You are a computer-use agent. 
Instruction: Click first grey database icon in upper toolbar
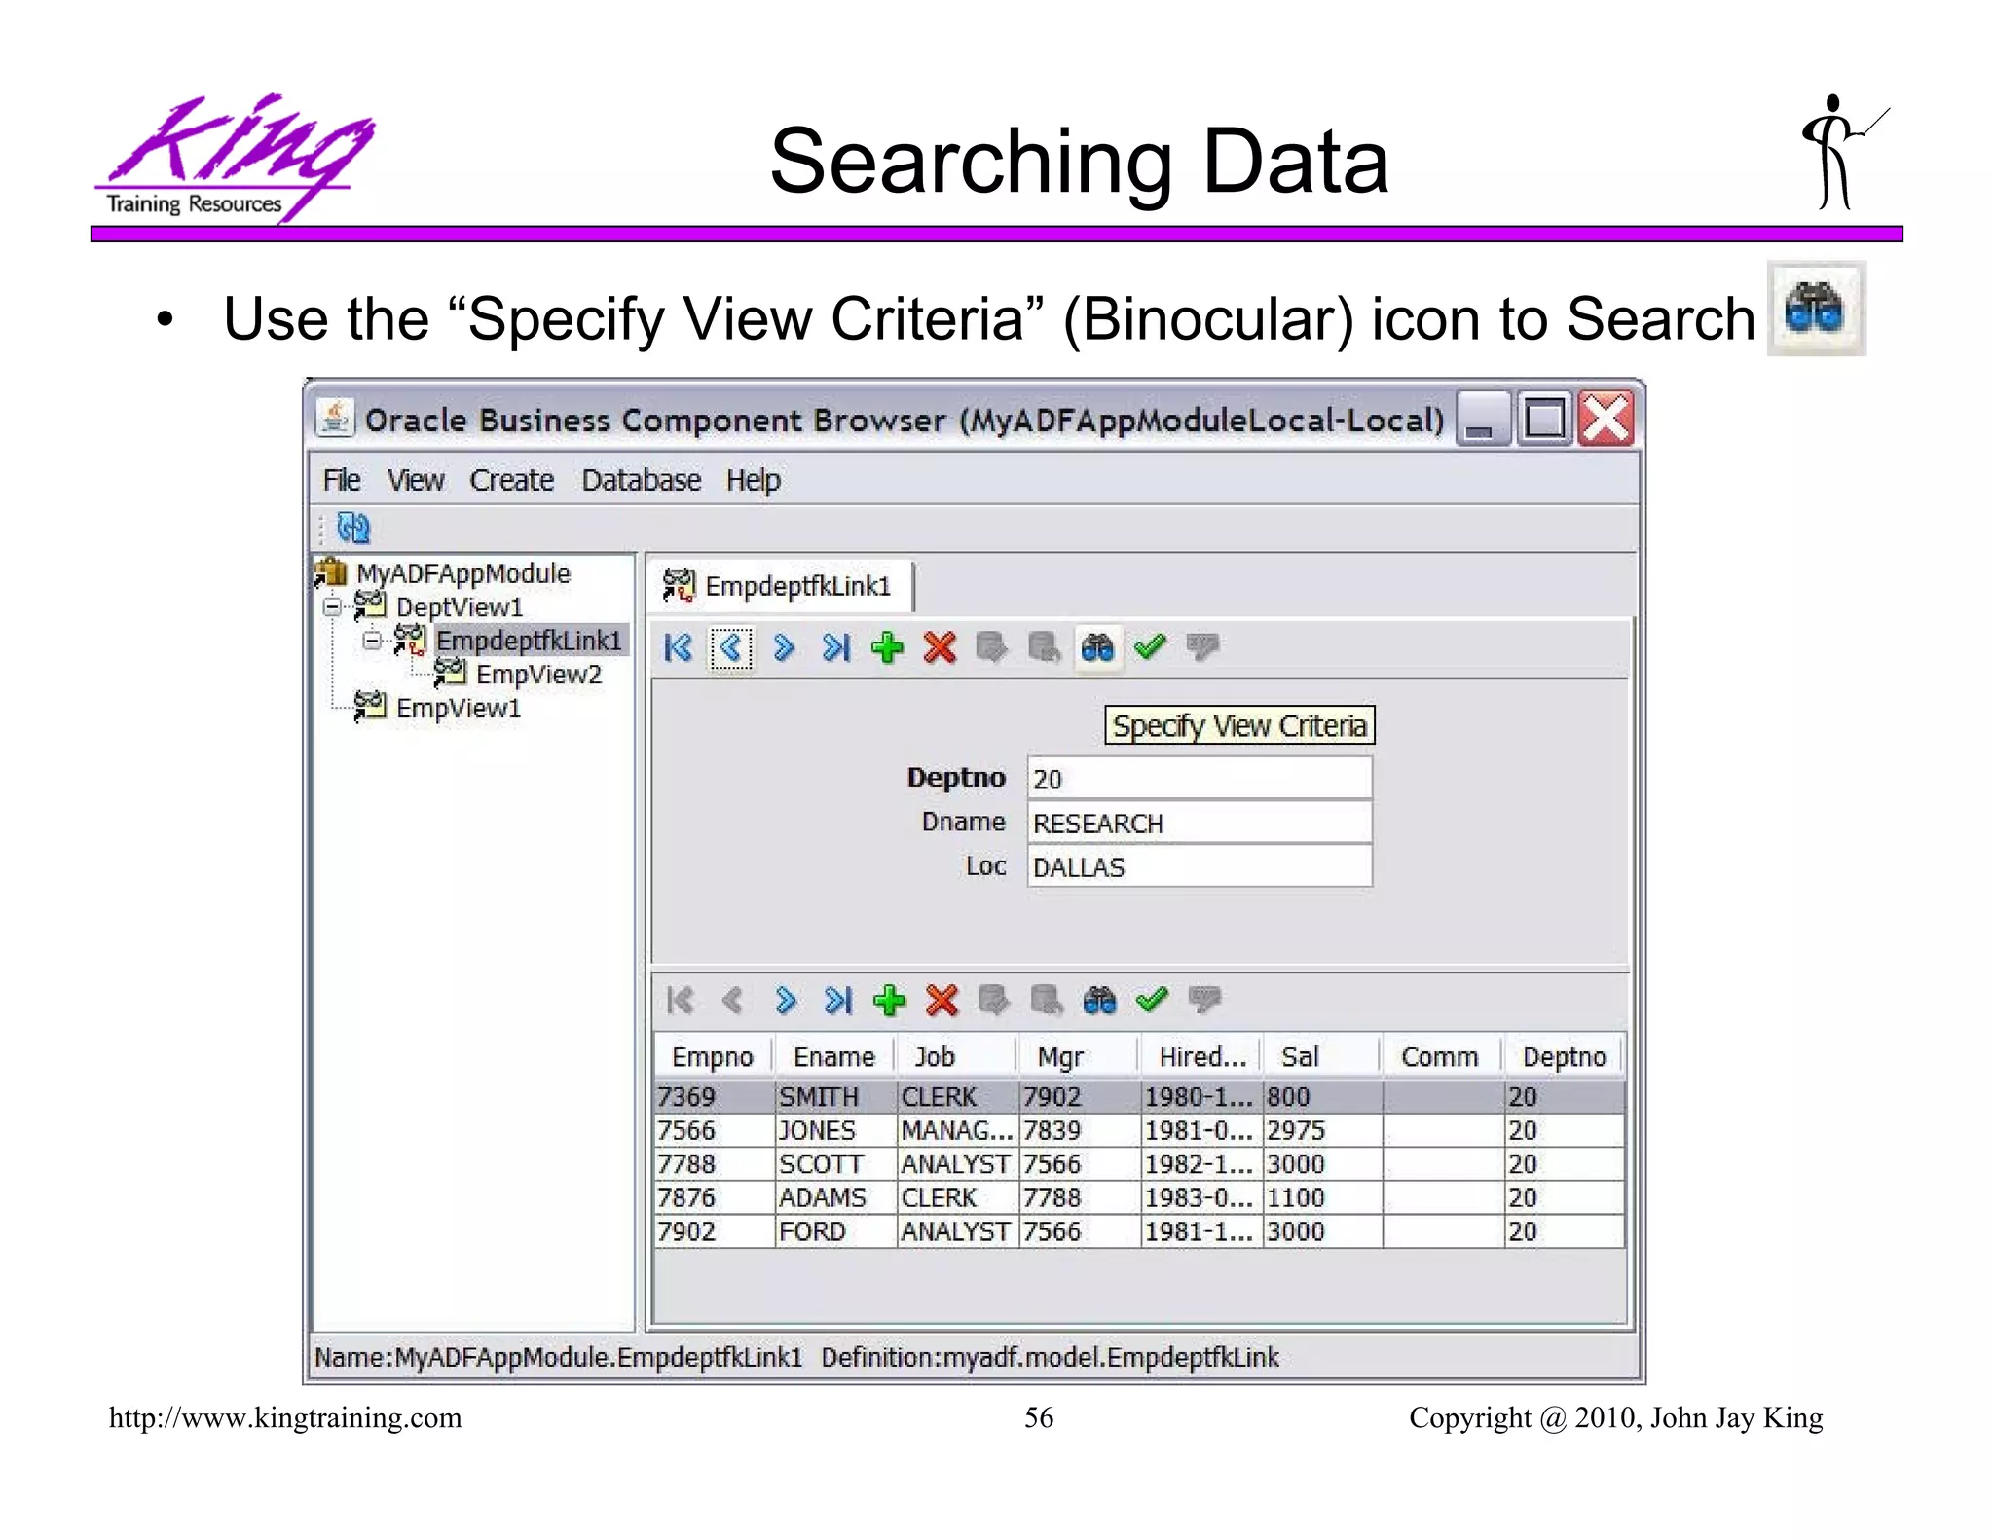991,647
